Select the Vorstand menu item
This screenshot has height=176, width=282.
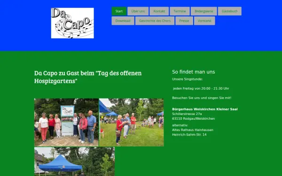click(204, 21)
